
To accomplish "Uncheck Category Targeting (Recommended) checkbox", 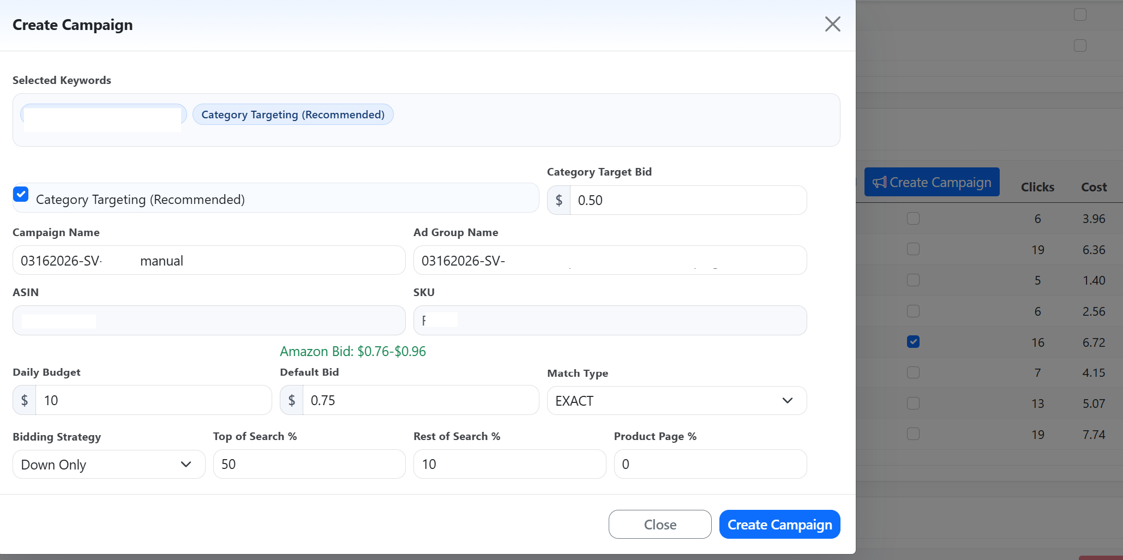I will point(21,194).
